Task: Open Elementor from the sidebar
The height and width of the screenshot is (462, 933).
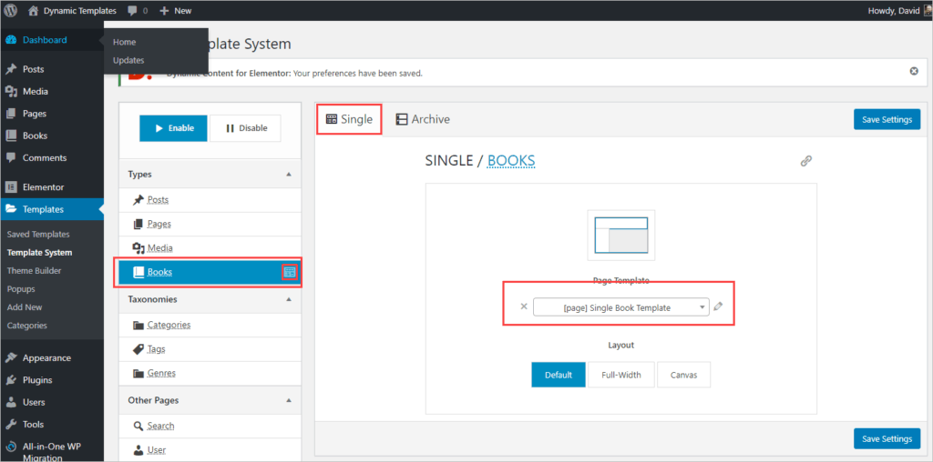Action: [43, 186]
